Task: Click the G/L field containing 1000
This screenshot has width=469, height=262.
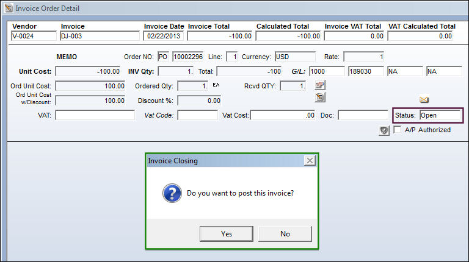Action: click(x=327, y=71)
